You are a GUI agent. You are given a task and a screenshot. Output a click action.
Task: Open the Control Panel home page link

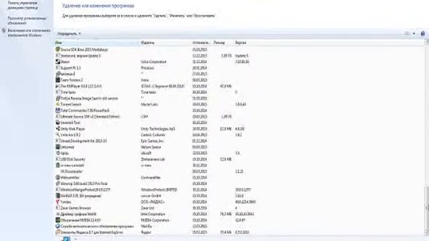pyautogui.click(x=23, y=5)
